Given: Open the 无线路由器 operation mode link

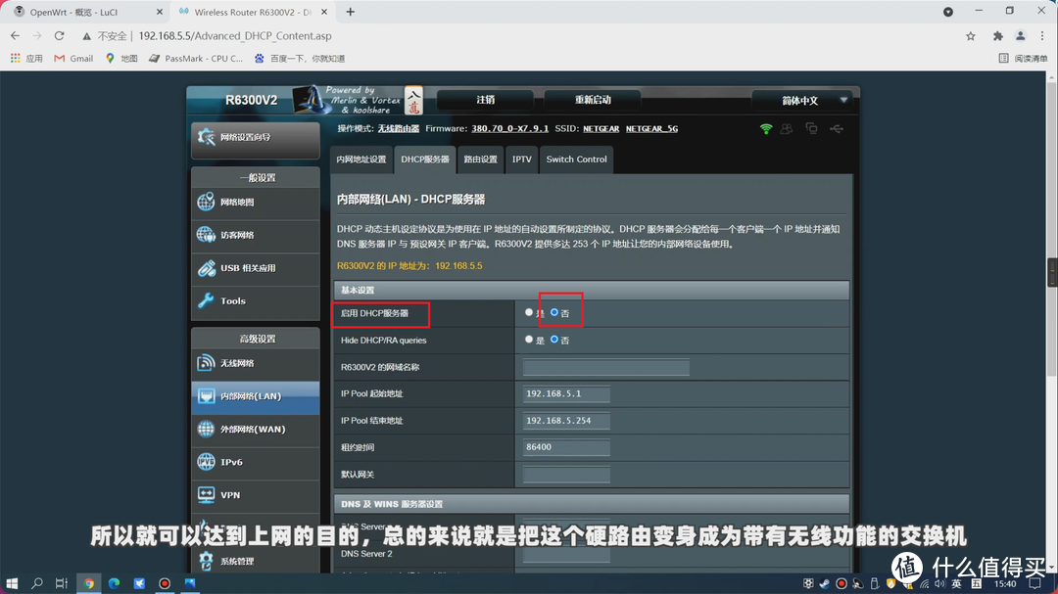Looking at the screenshot, I should (398, 129).
